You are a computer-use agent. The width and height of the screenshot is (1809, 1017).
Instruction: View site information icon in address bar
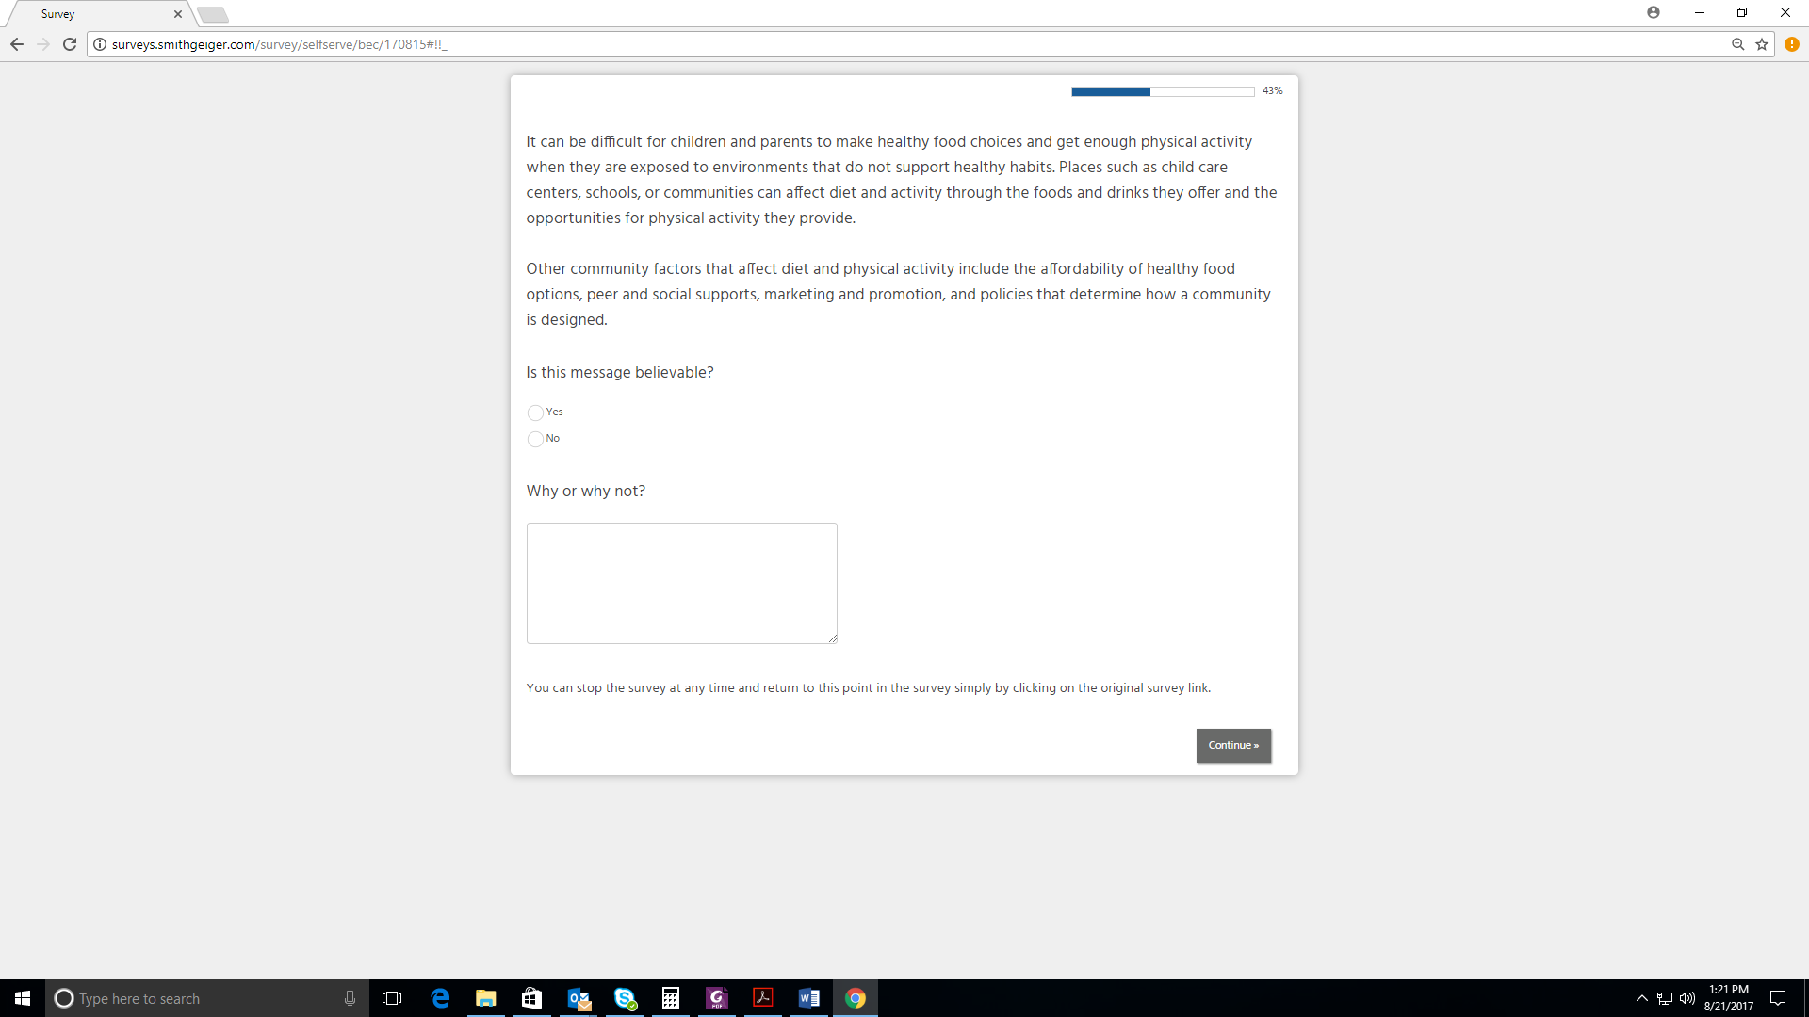(x=100, y=44)
